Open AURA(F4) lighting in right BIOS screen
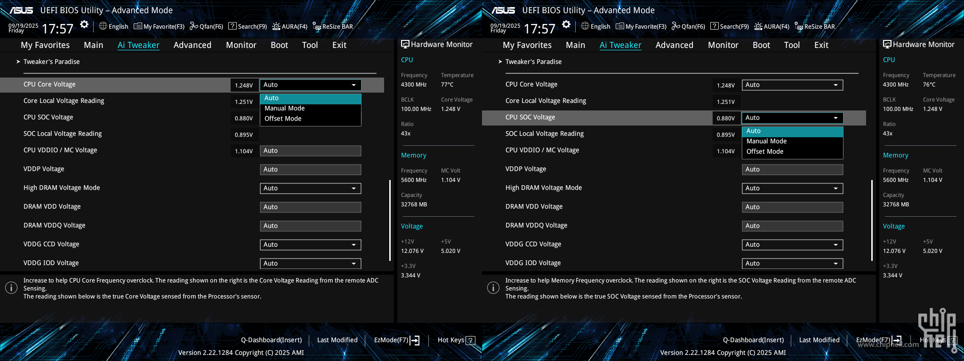 pos(772,26)
